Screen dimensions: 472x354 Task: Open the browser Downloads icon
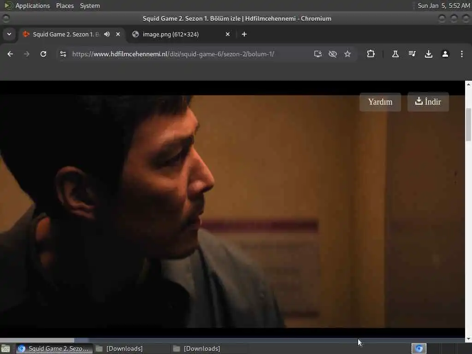[x=428, y=54]
